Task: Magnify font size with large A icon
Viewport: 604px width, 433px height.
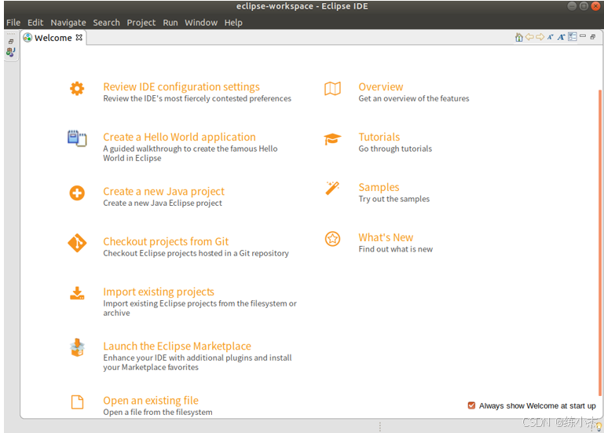Action: pyautogui.click(x=562, y=37)
